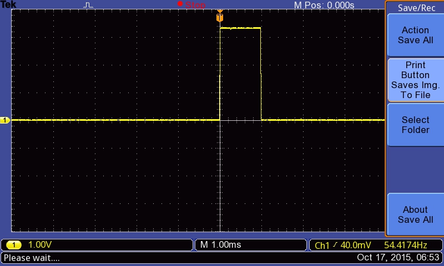Click the 'Ch1' trigger source label
Viewport: 444px width, 266px height.
click(322, 245)
